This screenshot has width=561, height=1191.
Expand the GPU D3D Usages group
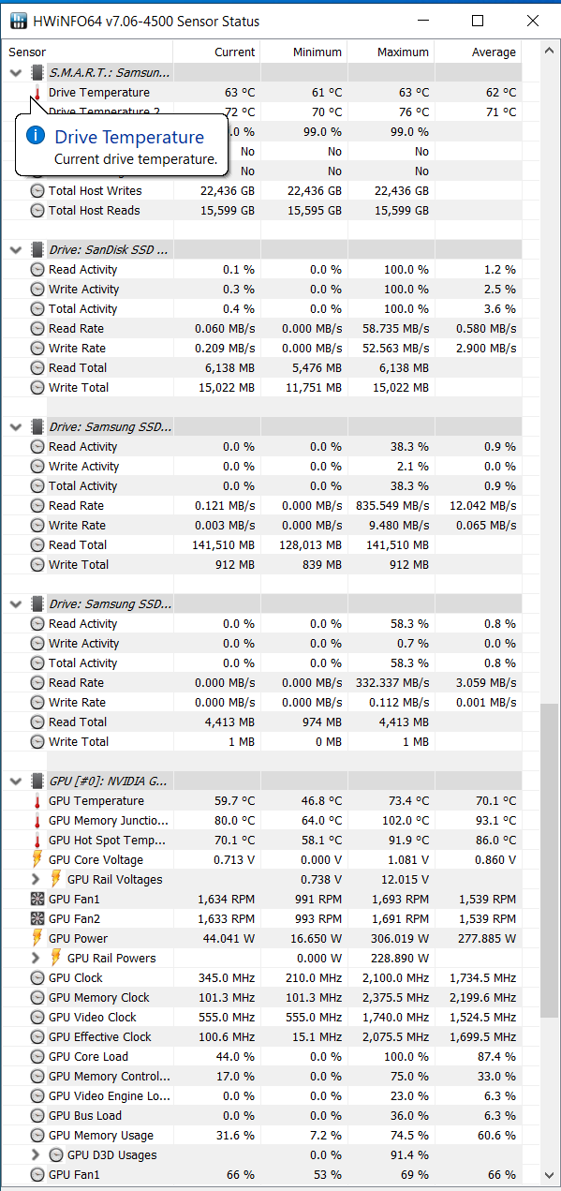click(x=36, y=1155)
